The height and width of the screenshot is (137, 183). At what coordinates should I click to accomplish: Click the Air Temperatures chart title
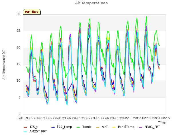[91, 3]
